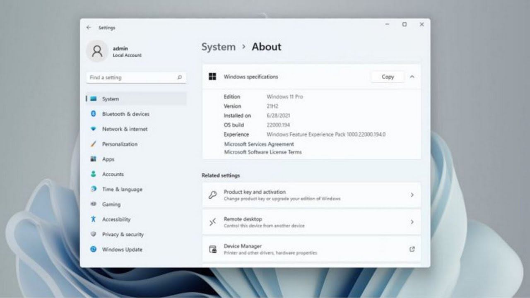Click the Windows Feature Experience Pack value
This screenshot has height=298, width=530.
click(x=326, y=135)
